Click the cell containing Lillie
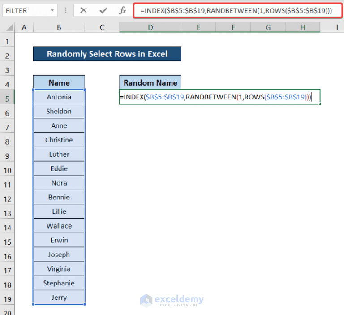 (x=59, y=211)
